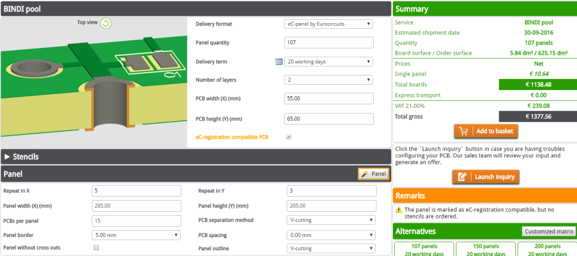Open the Delivery format dropdown
Image resolution: width=577 pixels, height=256 pixels.
pos(329,24)
